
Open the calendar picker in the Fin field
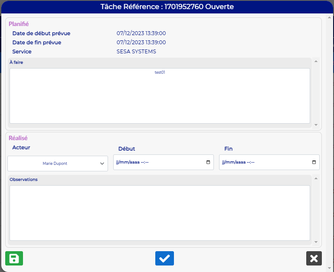[x=314, y=162]
